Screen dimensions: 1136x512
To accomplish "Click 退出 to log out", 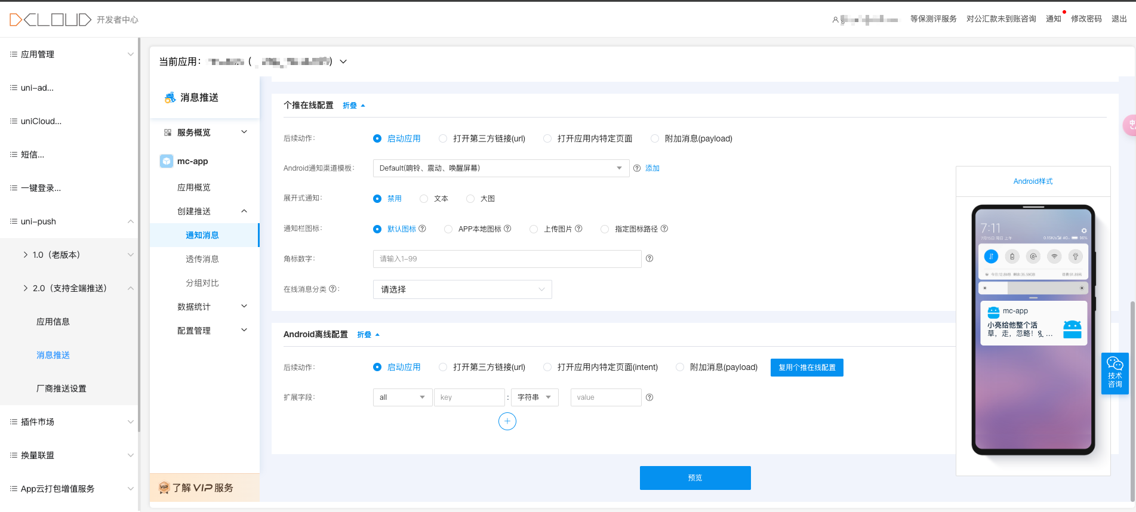I will click(x=1119, y=19).
